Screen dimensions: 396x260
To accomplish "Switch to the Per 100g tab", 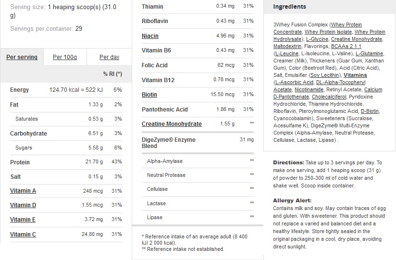I will click(64, 57).
